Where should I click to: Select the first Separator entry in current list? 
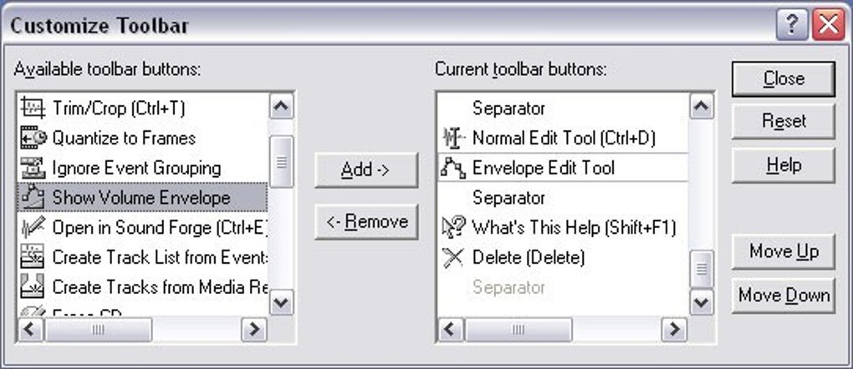508,109
